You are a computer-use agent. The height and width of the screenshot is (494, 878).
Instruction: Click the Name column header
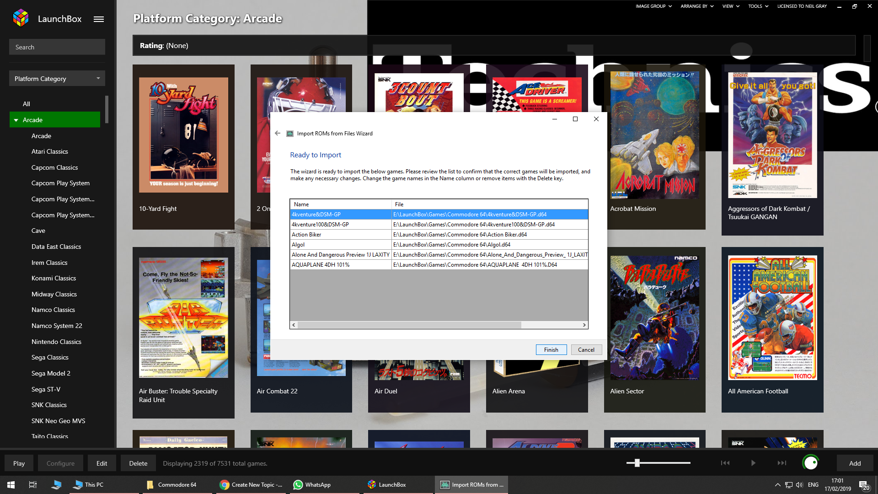341,204
